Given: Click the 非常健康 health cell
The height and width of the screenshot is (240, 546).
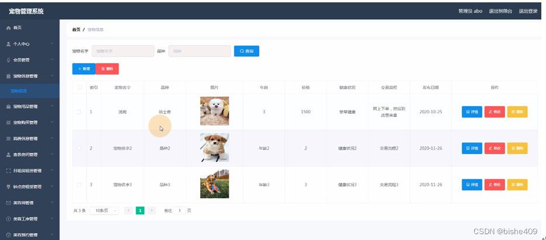Looking at the screenshot, I should click(347, 112).
